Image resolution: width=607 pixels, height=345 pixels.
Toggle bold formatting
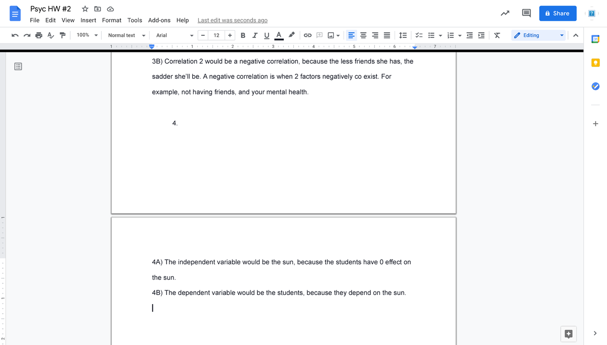pos(243,35)
